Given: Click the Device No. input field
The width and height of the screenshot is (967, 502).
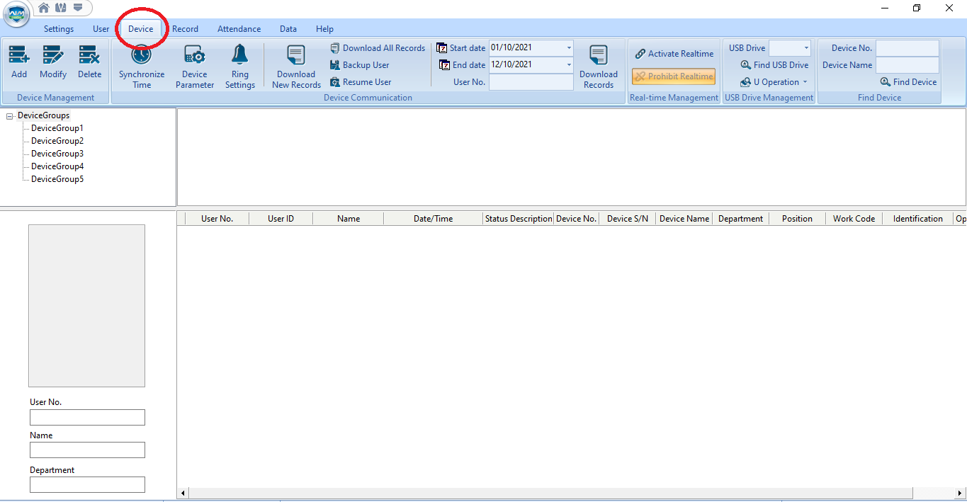Looking at the screenshot, I should pos(907,48).
